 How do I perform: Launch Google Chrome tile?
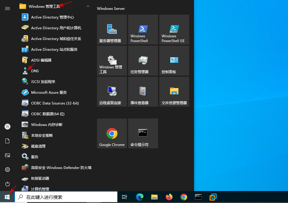[112, 133]
